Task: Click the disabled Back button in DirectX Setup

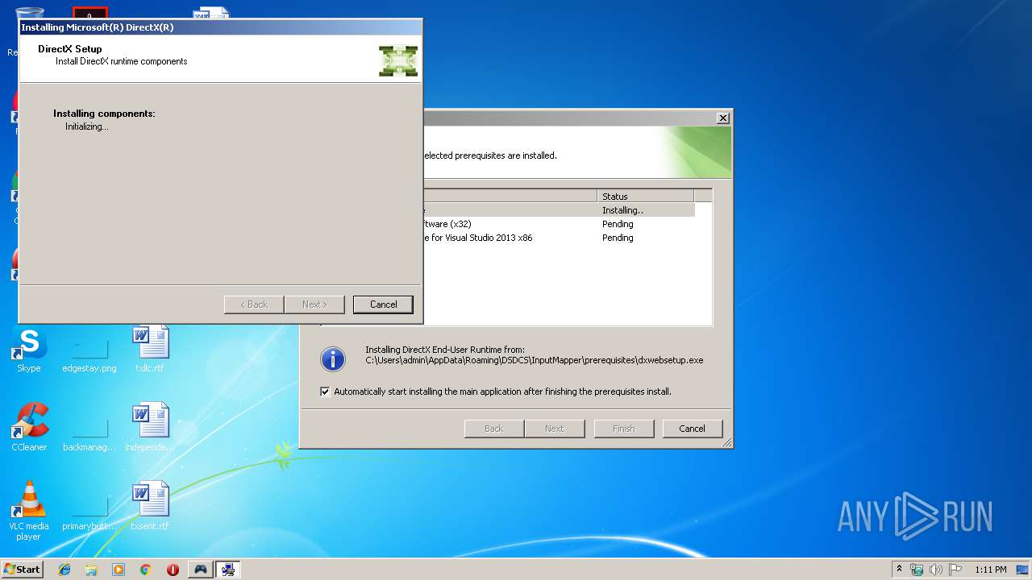Action: [254, 304]
